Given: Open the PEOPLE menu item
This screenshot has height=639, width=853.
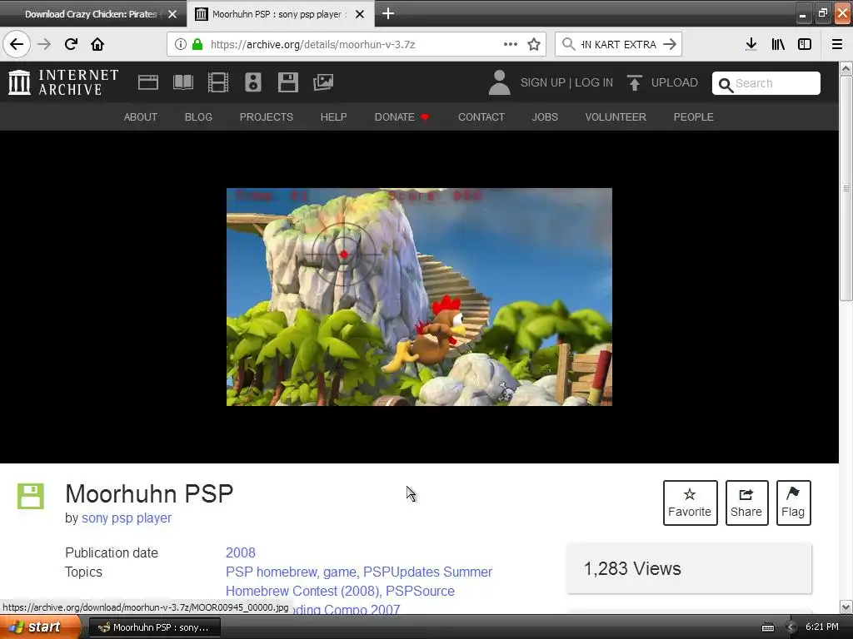Looking at the screenshot, I should click(694, 116).
